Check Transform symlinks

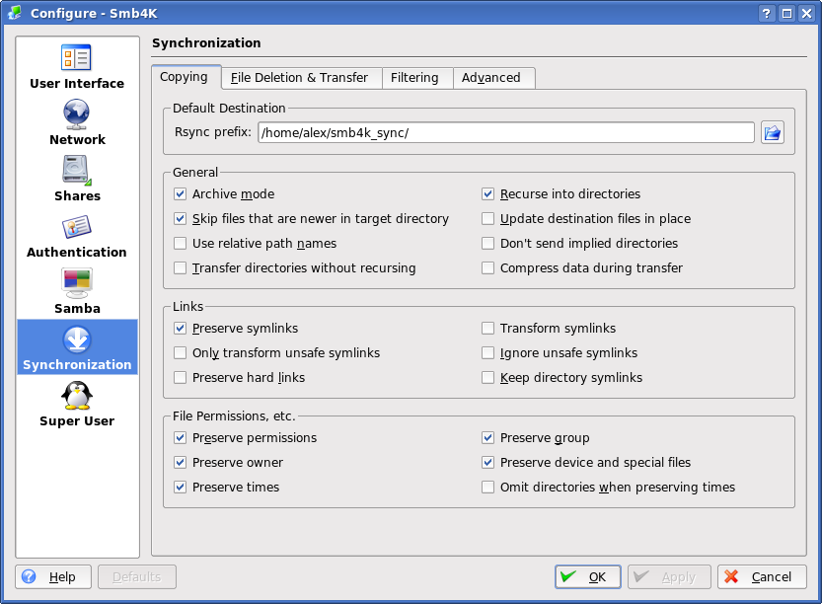487,329
